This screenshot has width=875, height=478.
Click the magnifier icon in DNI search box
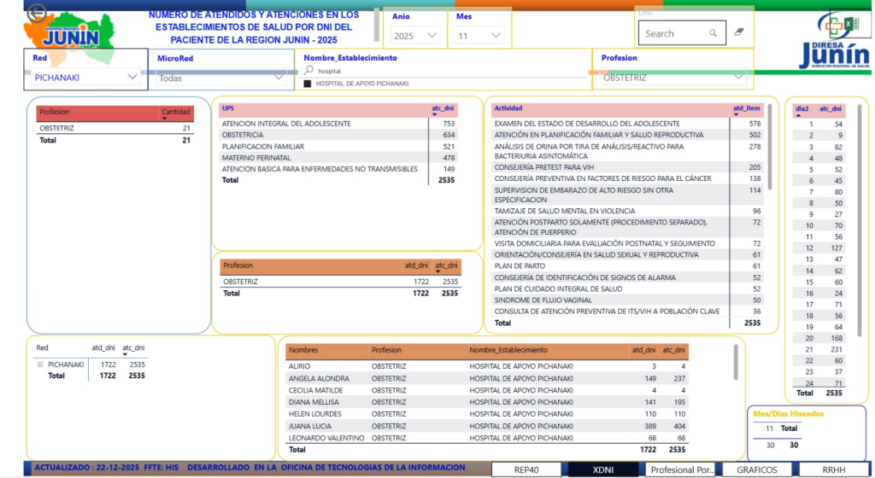coord(713,33)
